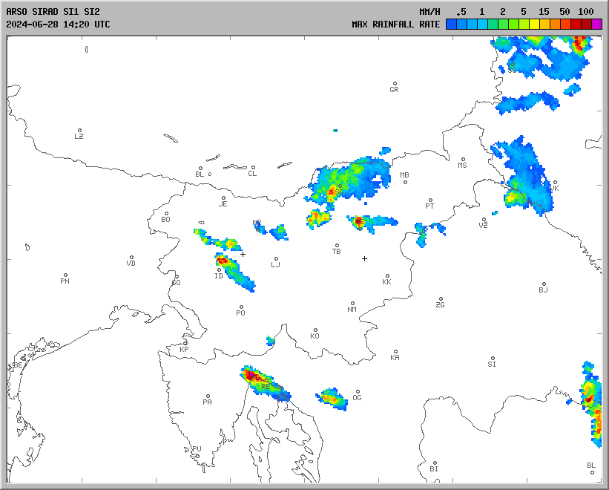The height and width of the screenshot is (490, 609).
Task: Click the BO station label
Action: [x=166, y=220]
